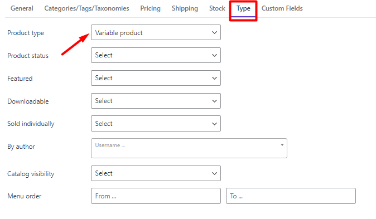Image resolution: width=376 pixels, height=219 pixels.
Task: Open the Custom Fields tab
Action: [282, 8]
